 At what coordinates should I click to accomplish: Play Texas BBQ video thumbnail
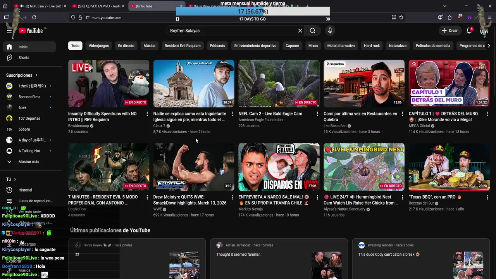[x=449, y=167]
